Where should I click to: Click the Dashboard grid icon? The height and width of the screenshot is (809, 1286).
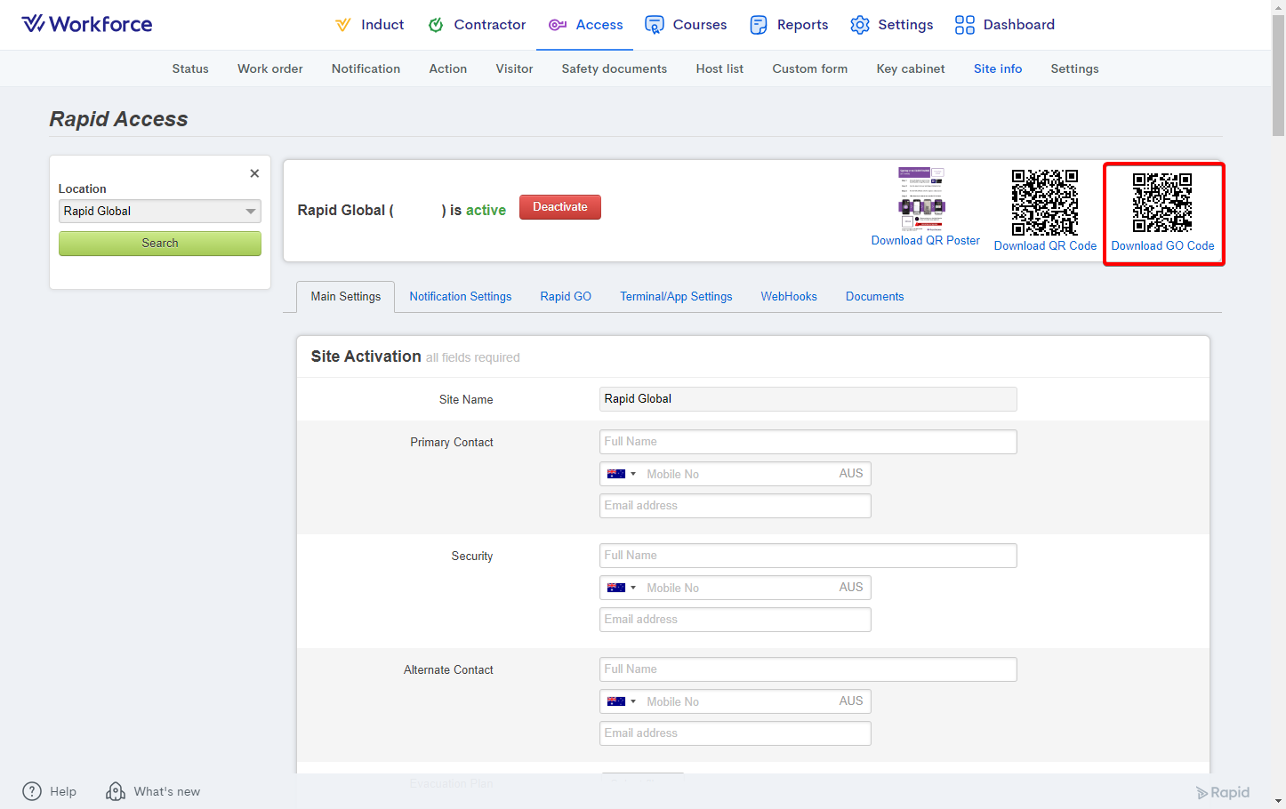coord(965,25)
